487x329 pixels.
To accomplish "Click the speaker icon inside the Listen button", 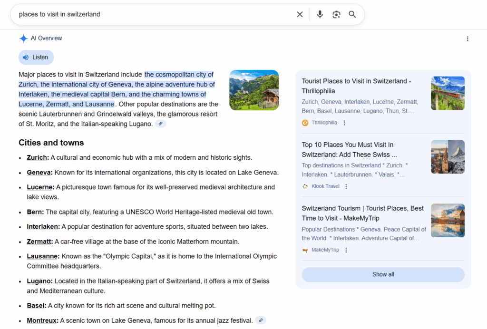I will click(26, 57).
